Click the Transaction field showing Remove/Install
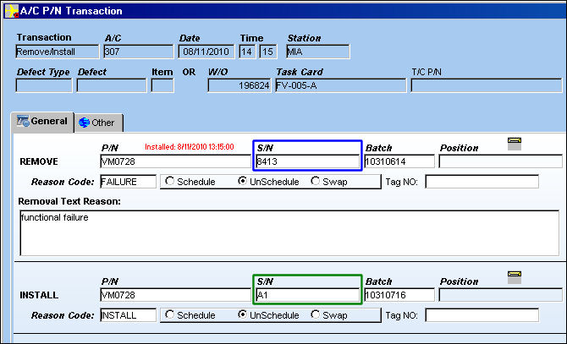The width and height of the screenshot is (567, 344). (x=58, y=52)
